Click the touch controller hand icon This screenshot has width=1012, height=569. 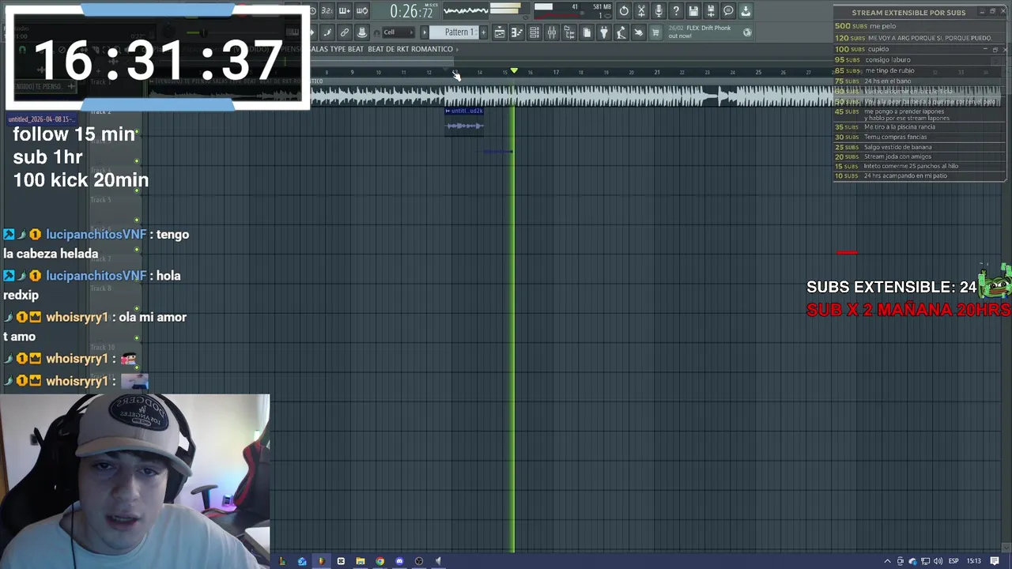639,32
